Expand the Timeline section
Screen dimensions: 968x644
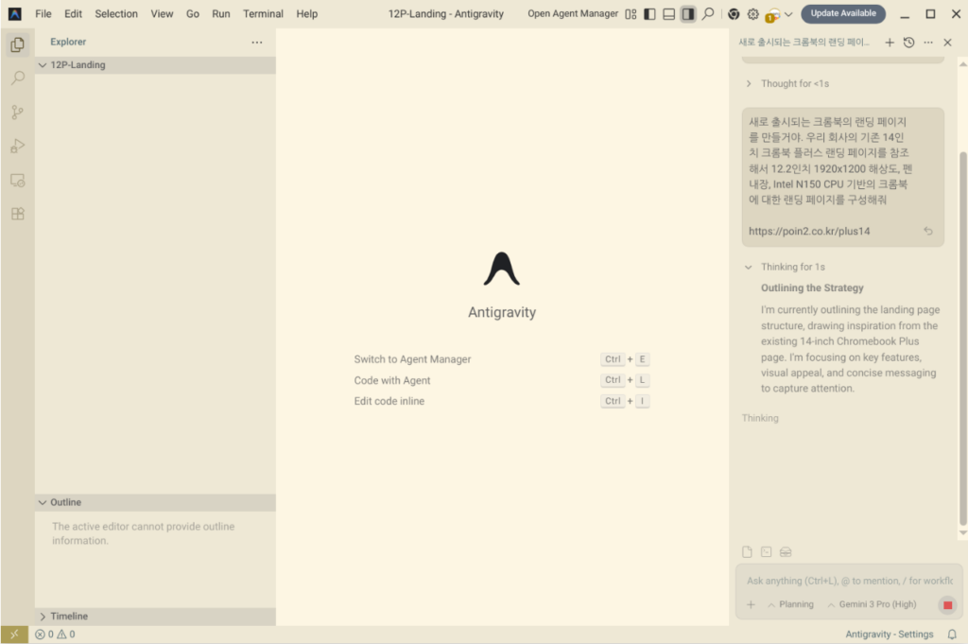43,617
